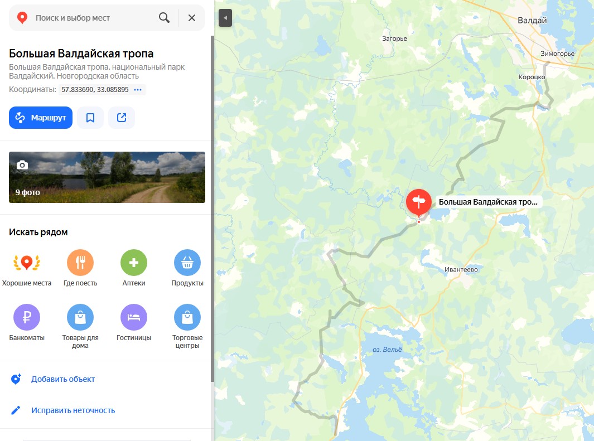Open coordinates three-dots menu
This screenshot has width=594, height=441.
pyautogui.click(x=138, y=90)
